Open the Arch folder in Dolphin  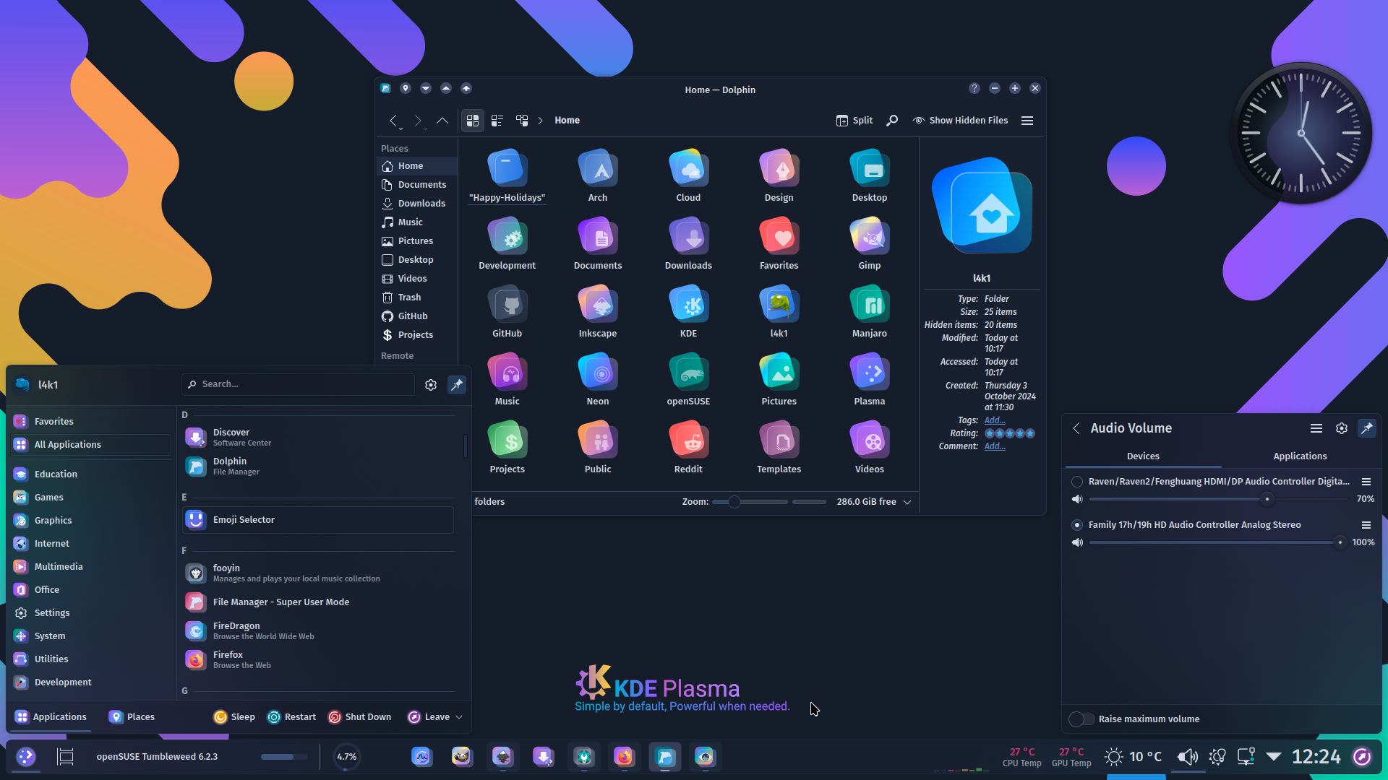(598, 175)
